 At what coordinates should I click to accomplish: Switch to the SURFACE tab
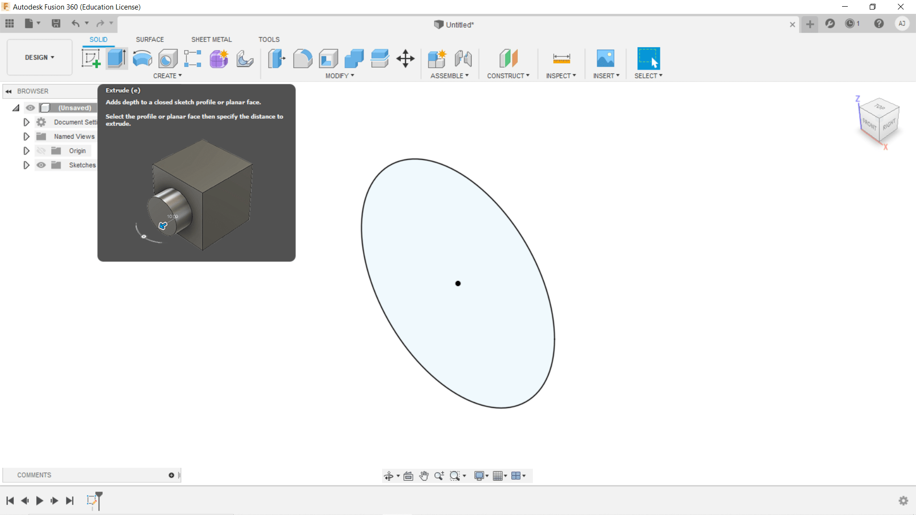(150, 40)
